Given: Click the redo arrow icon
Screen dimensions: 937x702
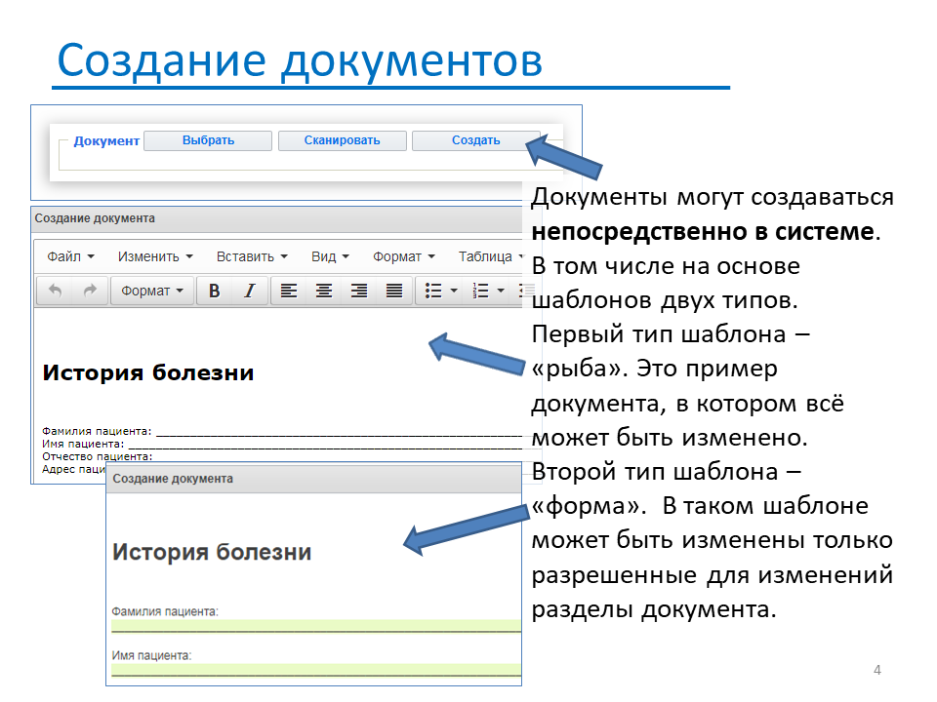Looking at the screenshot, I should [x=90, y=291].
